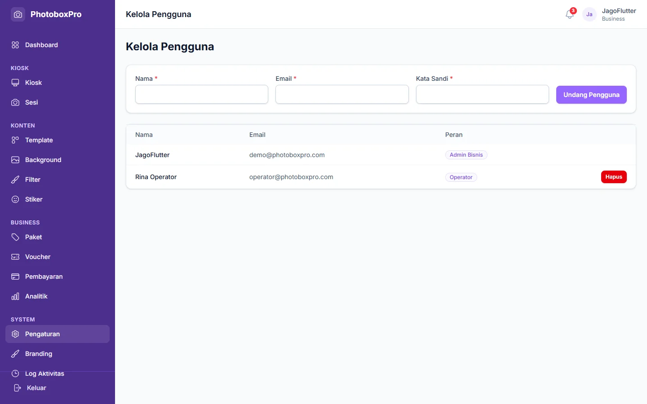Click the Paket tag icon
The width and height of the screenshot is (647, 404).
point(15,237)
